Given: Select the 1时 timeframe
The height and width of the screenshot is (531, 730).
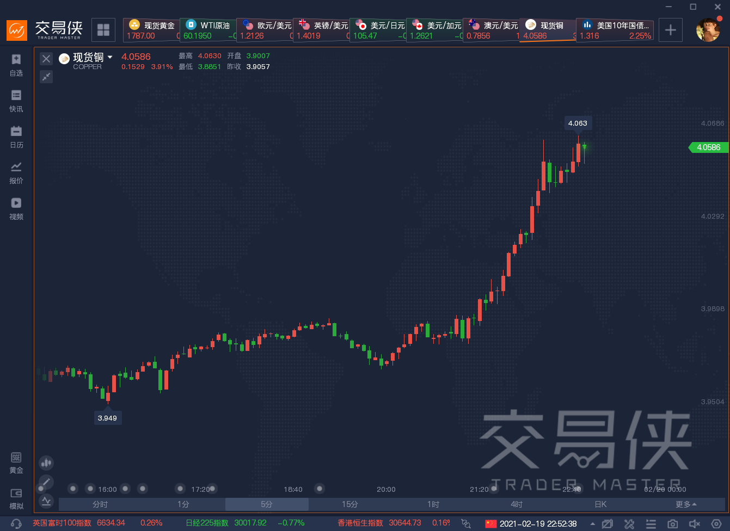Looking at the screenshot, I should point(433,504).
